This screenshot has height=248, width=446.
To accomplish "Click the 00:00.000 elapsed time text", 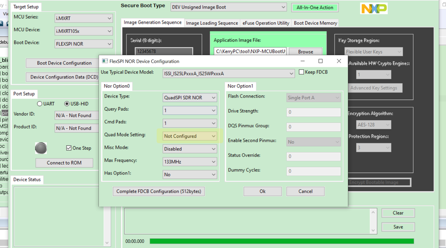I will pyautogui.click(x=135, y=241).
